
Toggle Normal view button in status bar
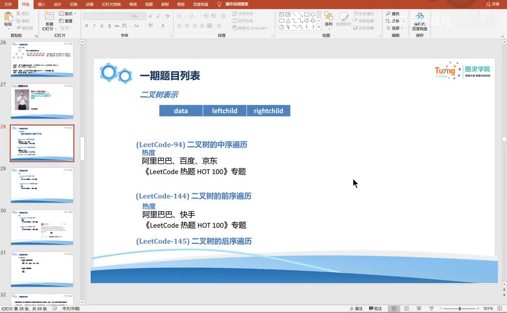pos(394,309)
